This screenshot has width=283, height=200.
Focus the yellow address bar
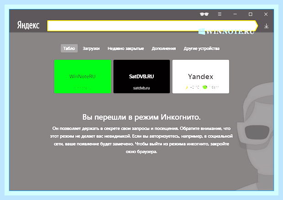point(152,26)
